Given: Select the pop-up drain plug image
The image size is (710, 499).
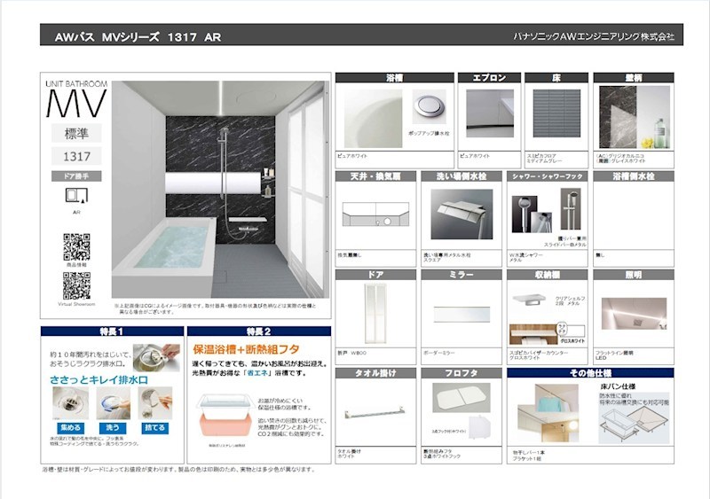Looking at the screenshot, I should 429,107.
